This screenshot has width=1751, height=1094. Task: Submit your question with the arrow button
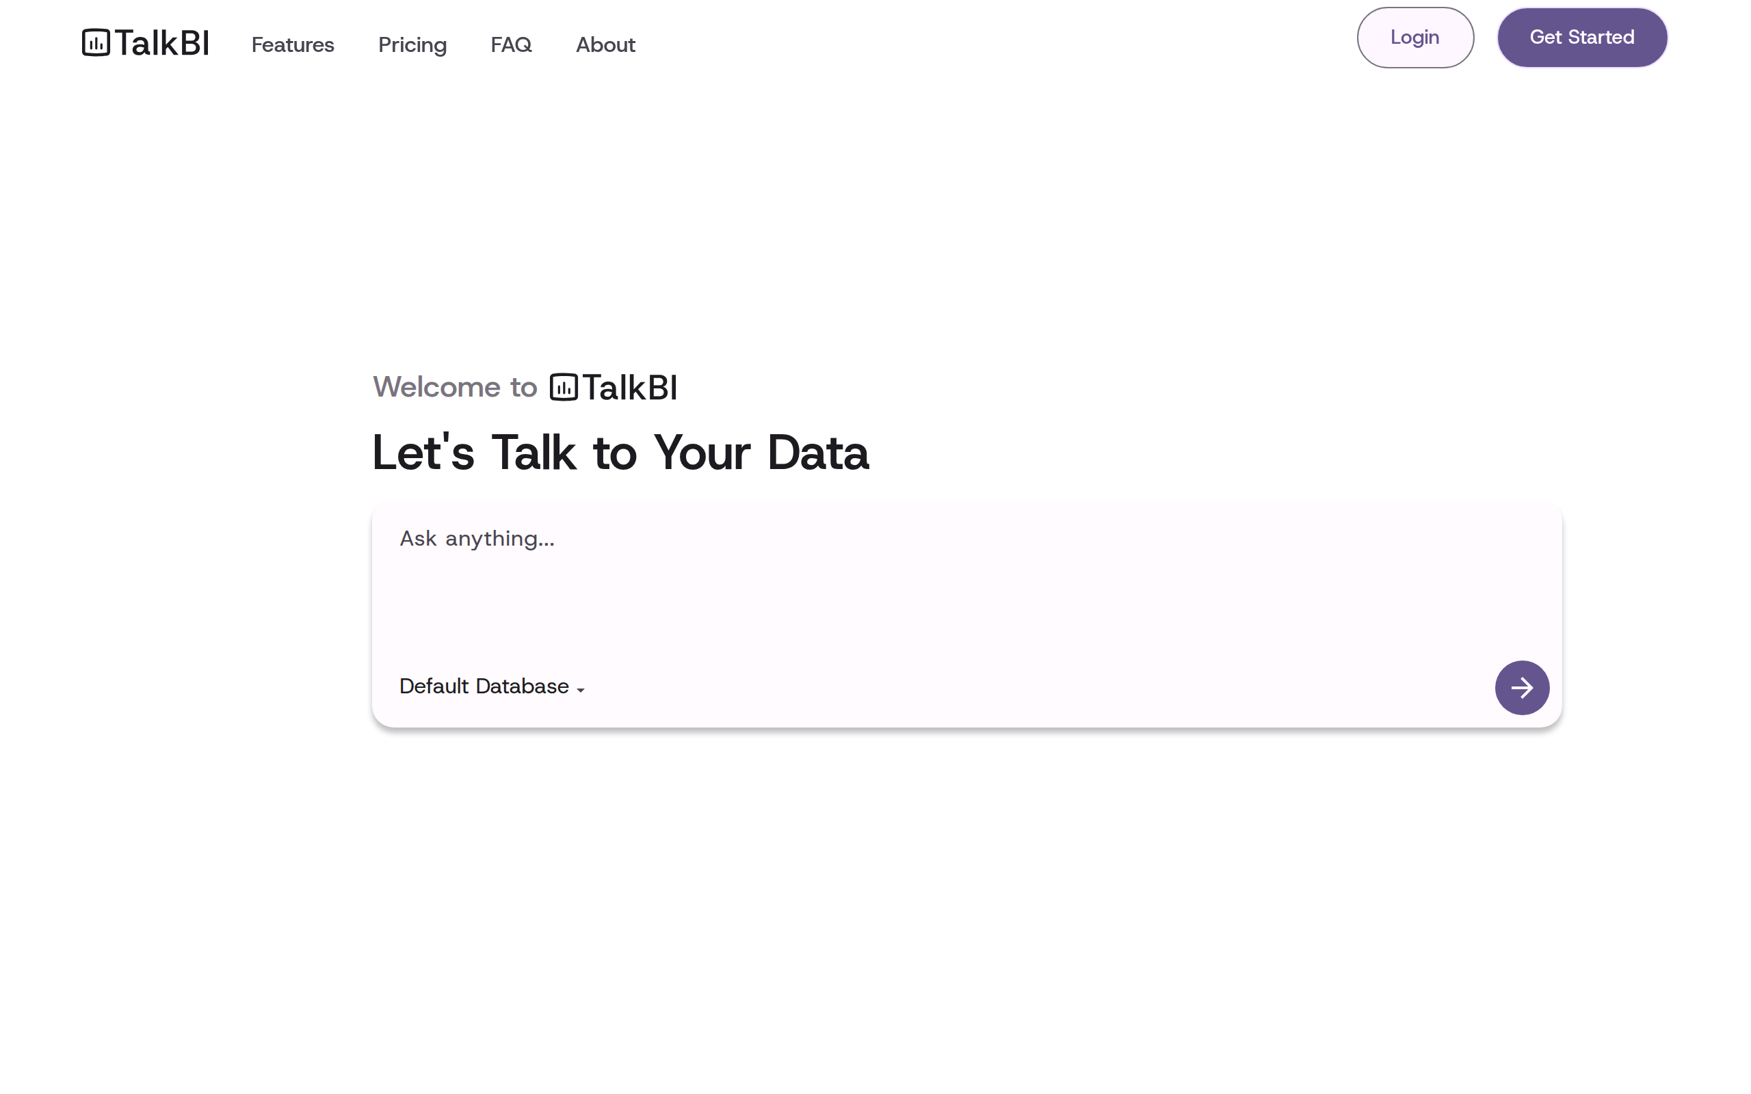tap(1522, 687)
